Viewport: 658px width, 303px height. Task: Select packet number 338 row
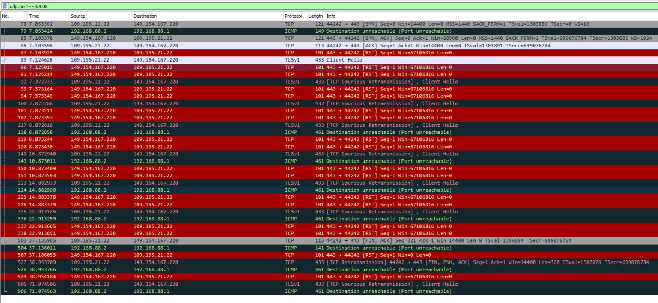(329, 233)
